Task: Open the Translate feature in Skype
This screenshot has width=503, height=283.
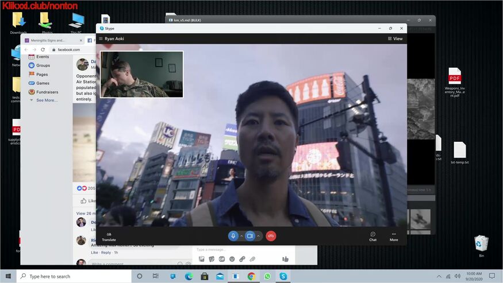Action: [x=109, y=236]
